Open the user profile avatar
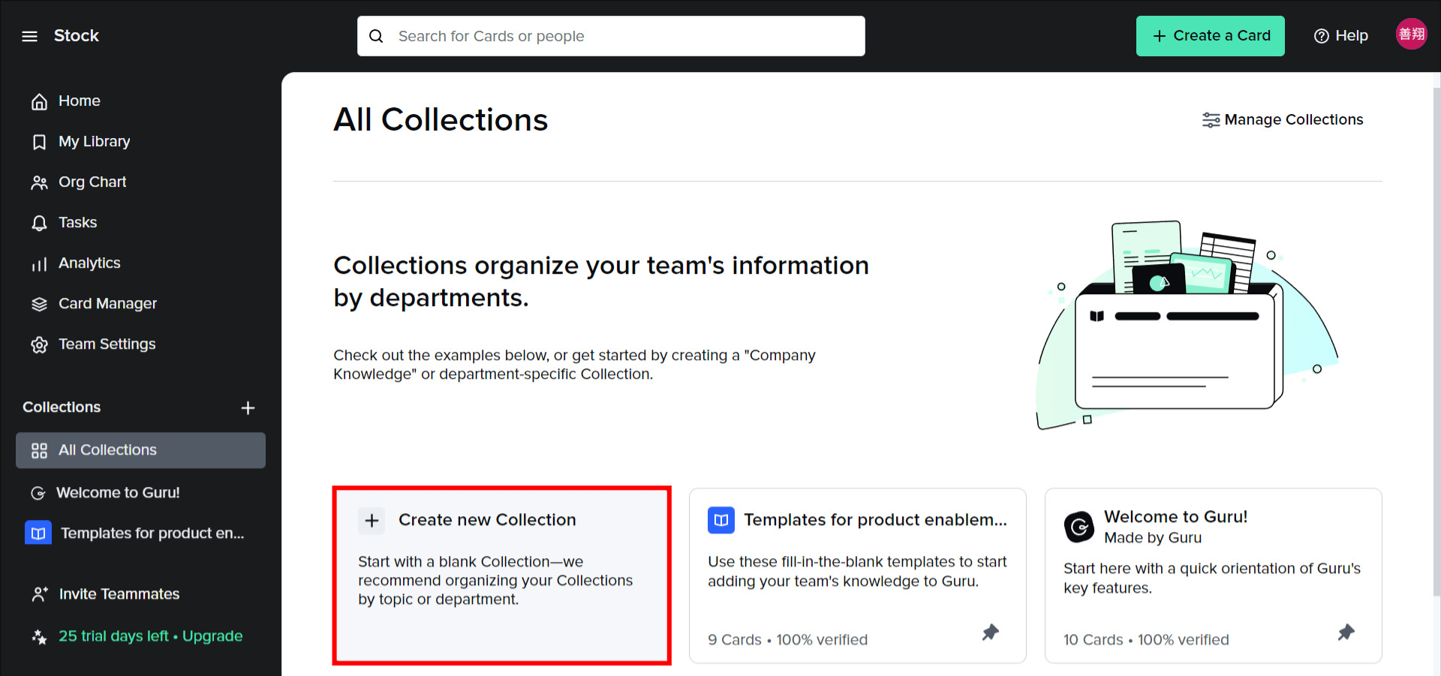This screenshot has height=676, width=1441. pyautogui.click(x=1411, y=34)
